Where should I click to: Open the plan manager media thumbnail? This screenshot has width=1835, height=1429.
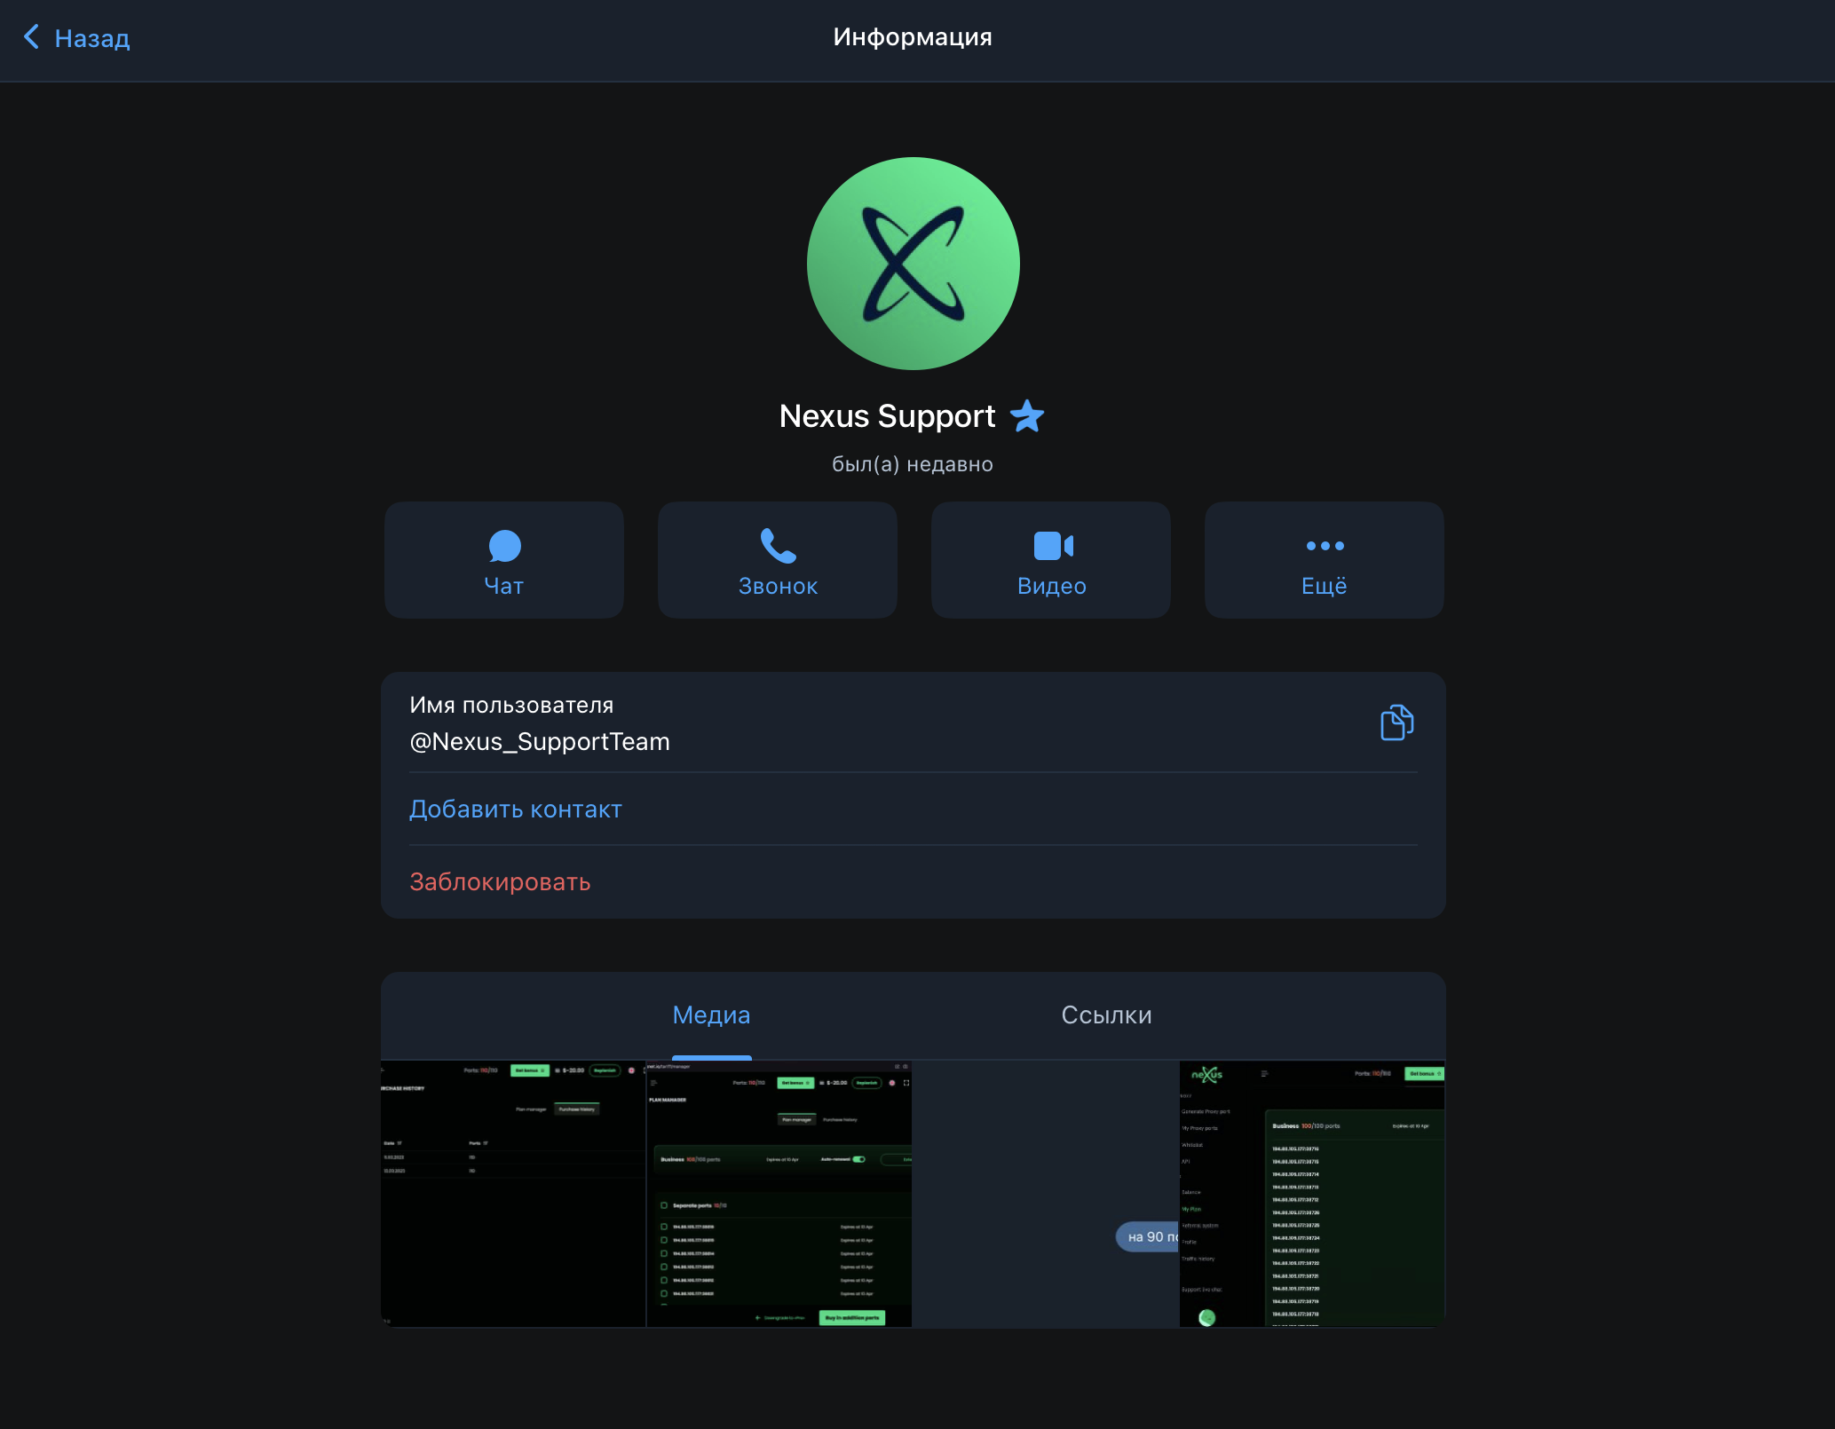pos(779,1194)
